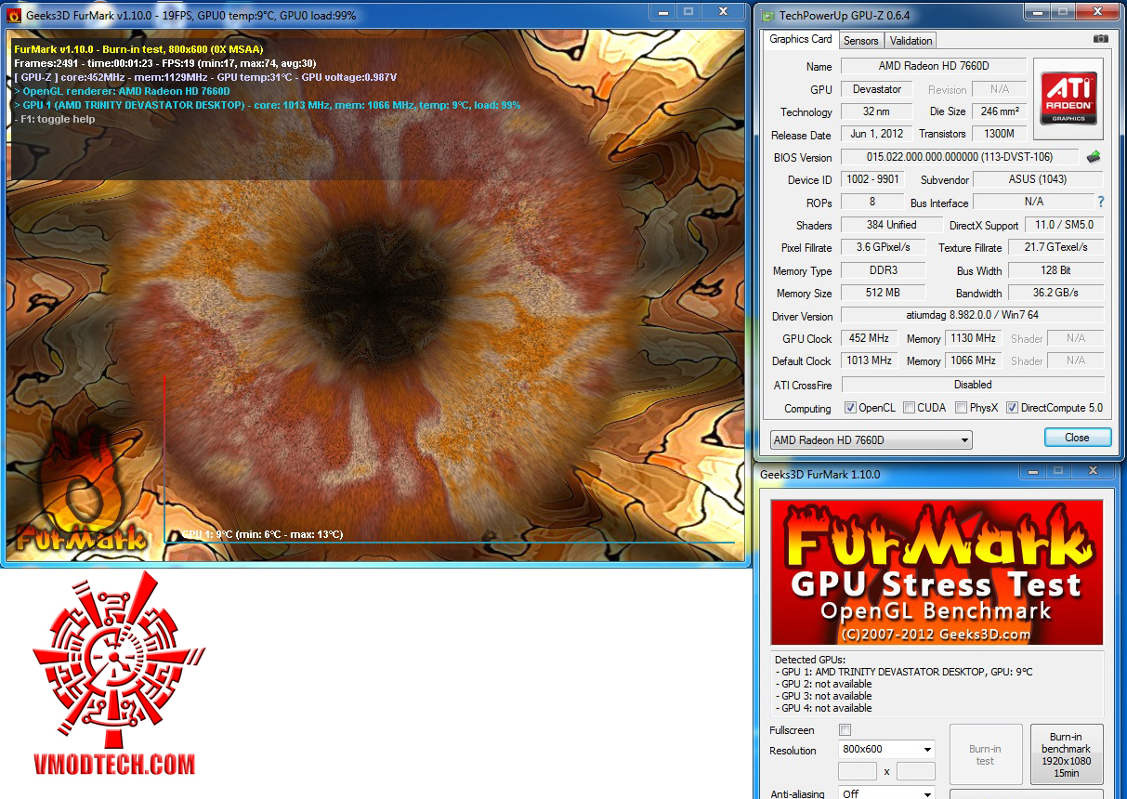Click the Technology value 32 nm
Image resolution: width=1127 pixels, height=799 pixels.
coord(877,111)
